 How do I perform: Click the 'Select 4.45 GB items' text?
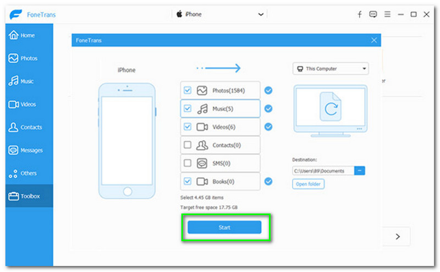[202, 198]
